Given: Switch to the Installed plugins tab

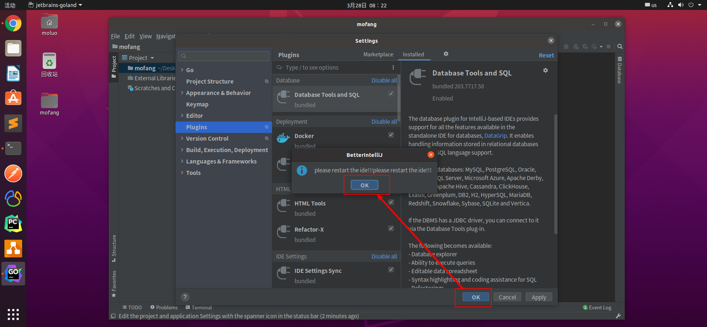Looking at the screenshot, I should (413, 54).
